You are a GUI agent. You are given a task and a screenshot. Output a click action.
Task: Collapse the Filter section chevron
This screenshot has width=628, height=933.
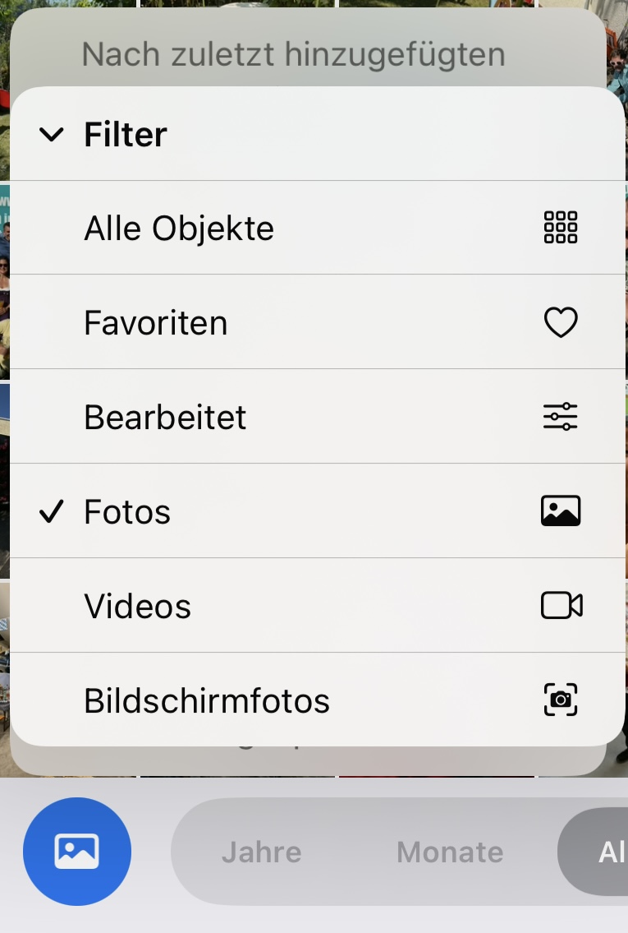coord(52,135)
